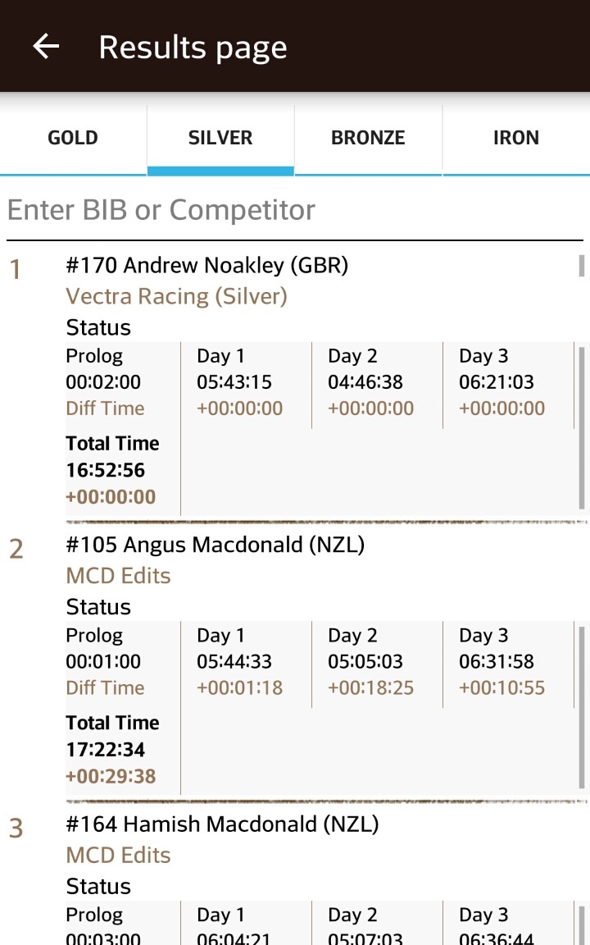Screen dimensions: 590x945
Task: Open competitor #170 Andrew Noakley
Action: (207, 266)
